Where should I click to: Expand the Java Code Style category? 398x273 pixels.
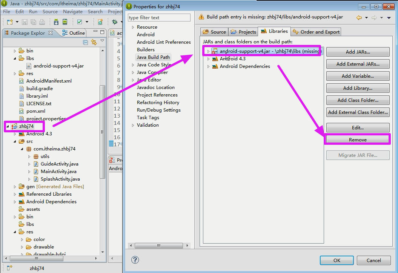pyautogui.click(x=133, y=65)
